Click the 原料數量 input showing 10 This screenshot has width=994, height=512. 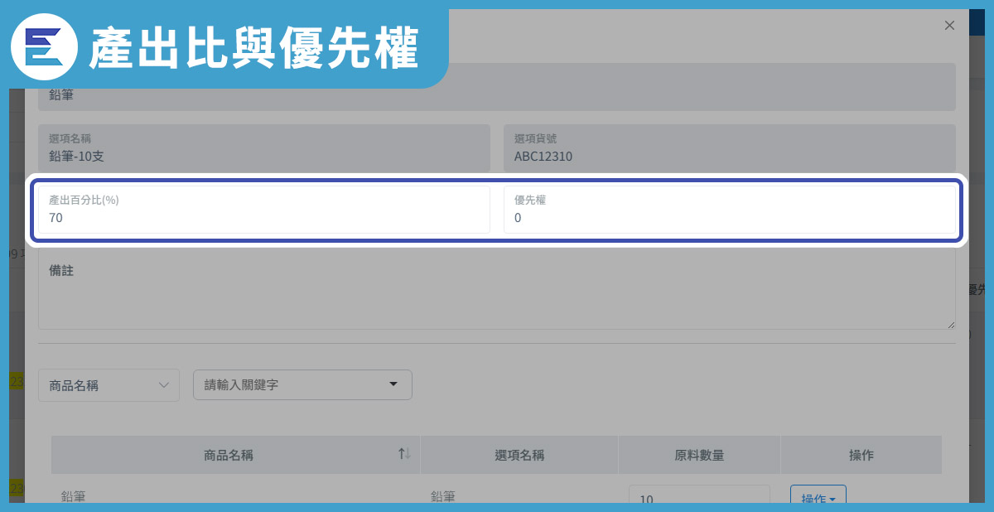point(698,496)
